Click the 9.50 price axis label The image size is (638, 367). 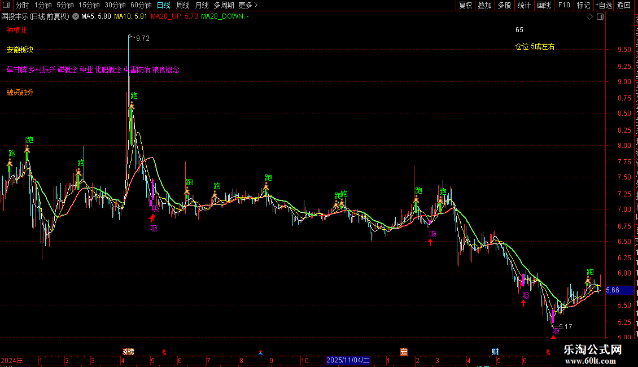click(x=624, y=50)
